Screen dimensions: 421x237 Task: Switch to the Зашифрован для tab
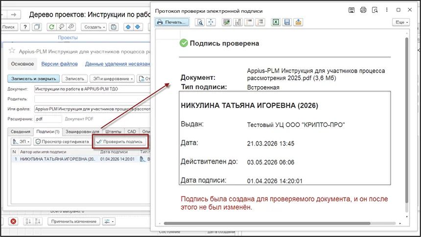tap(82, 131)
